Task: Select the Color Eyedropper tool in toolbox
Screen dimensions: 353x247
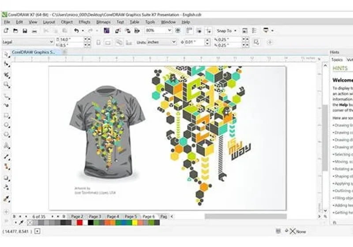Action: (7, 198)
